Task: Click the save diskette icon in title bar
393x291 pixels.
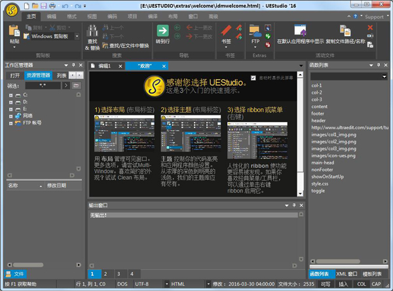Action: pyautogui.click(x=44, y=5)
